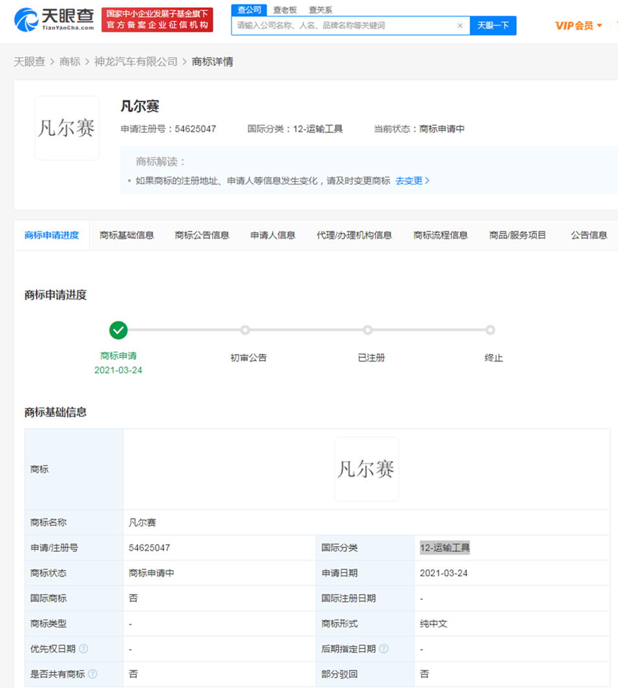Click help icon next to 是否共有商标
Image resolution: width=618 pixels, height=688 pixels.
[93, 674]
